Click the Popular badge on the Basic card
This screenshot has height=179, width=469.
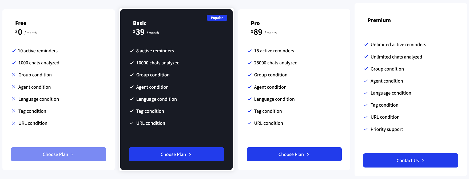217,18
